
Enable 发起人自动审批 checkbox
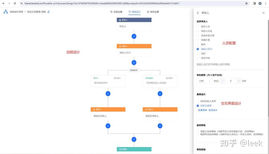198,132
